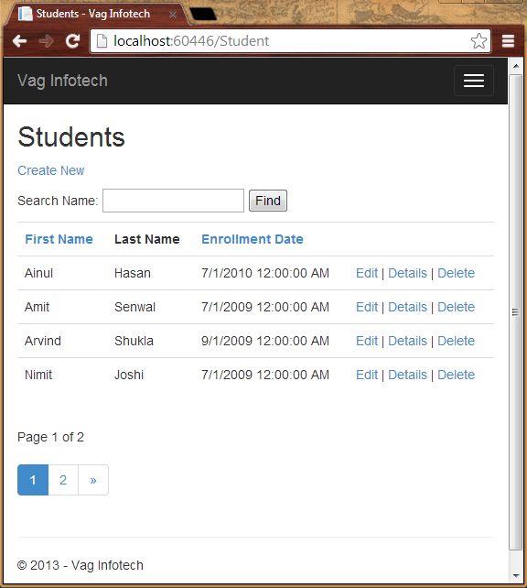
Task: Bookmark page with star icon
Action: [479, 41]
